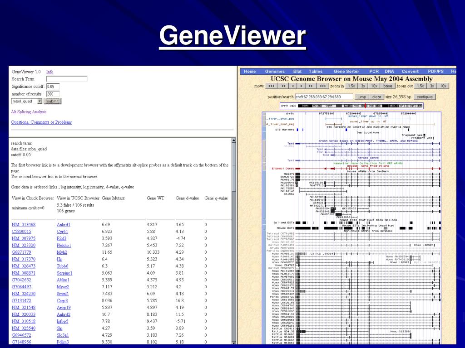This screenshot has height=348, width=465.
Task: Open the Alt Splicing Analysis link
Action: [x=29, y=112]
